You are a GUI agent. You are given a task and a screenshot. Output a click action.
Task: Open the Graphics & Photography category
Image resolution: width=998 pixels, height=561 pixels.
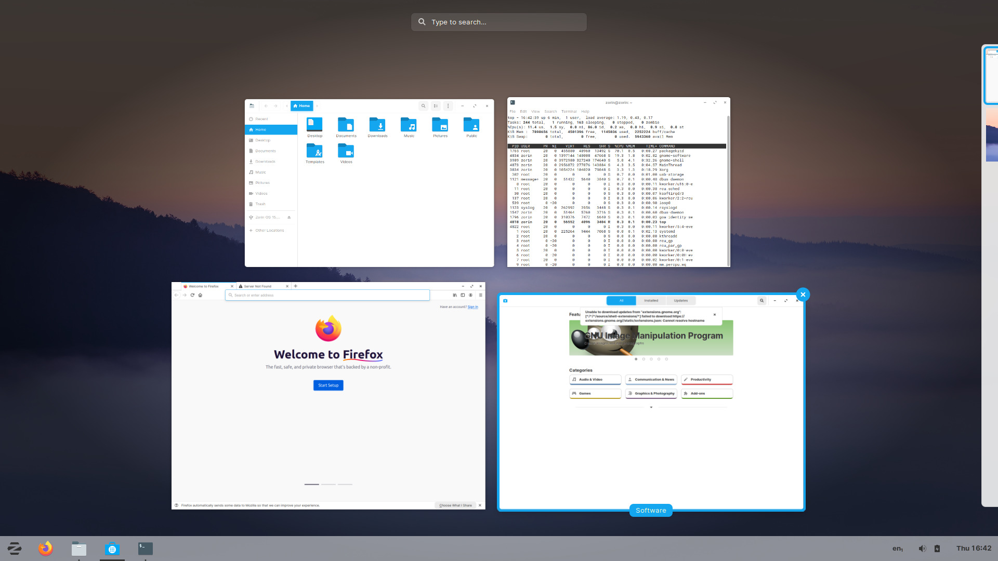pyautogui.click(x=651, y=393)
